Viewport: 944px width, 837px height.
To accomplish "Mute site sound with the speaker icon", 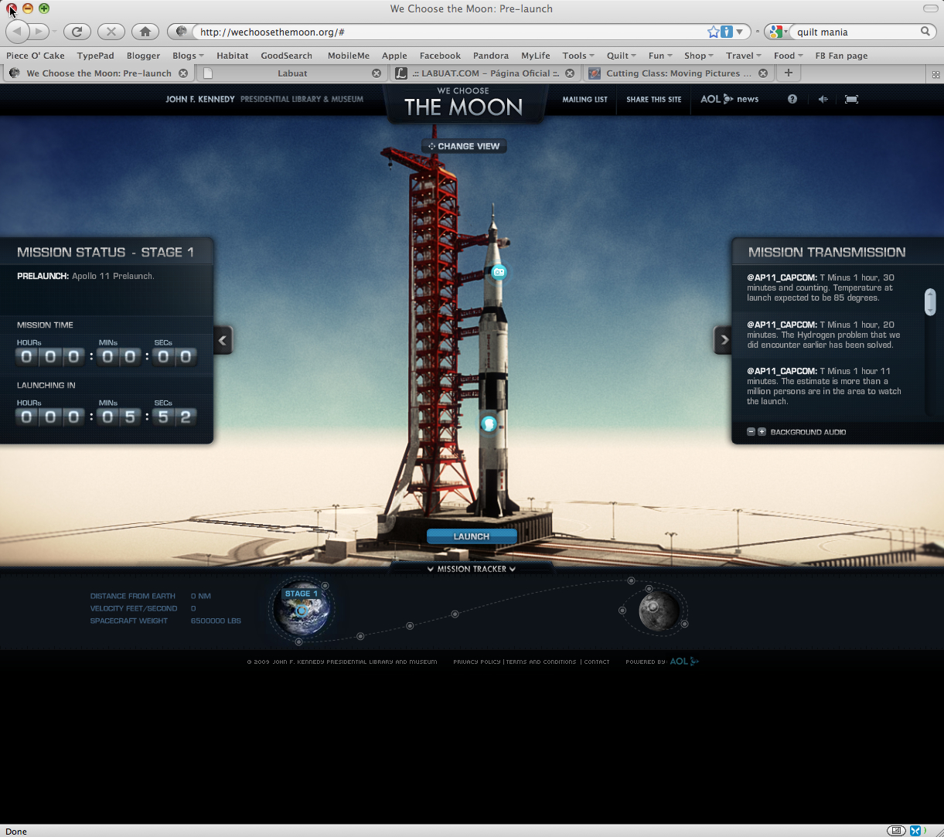I will (x=823, y=99).
